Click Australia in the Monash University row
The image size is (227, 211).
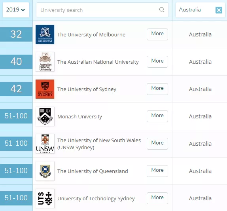(200, 116)
